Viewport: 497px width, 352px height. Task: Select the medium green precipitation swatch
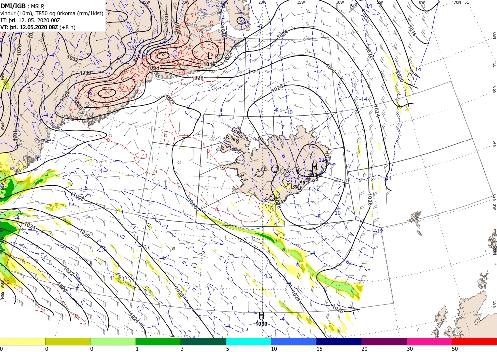(x=158, y=341)
